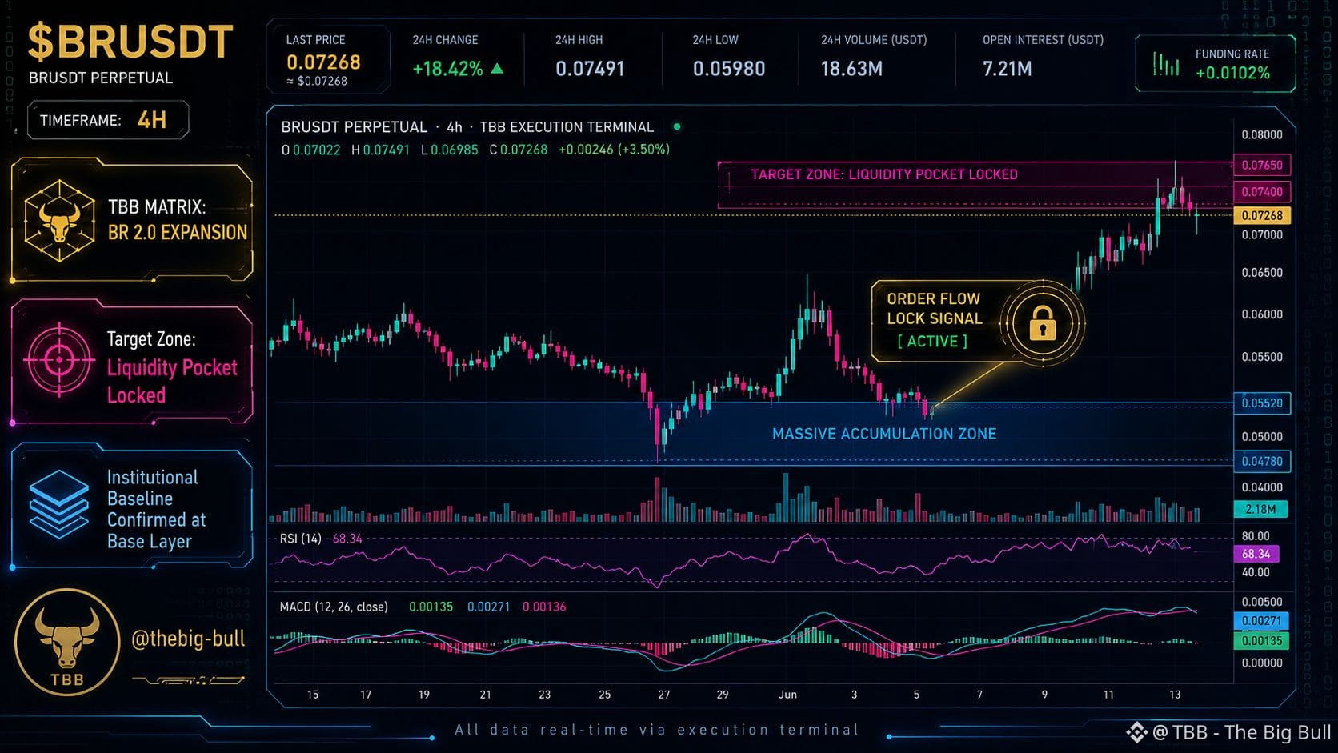Image resolution: width=1338 pixels, height=753 pixels.
Task: Click the pink 0.07400 price axis tag
Action: click(x=1262, y=191)
